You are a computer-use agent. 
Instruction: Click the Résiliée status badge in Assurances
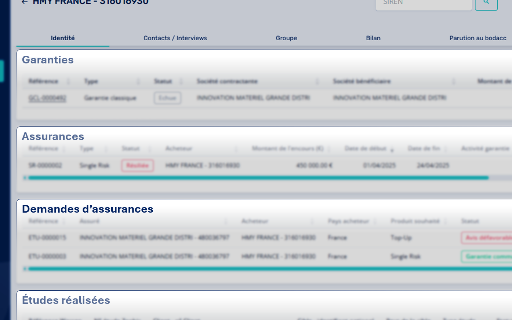(x=137, y=165)
